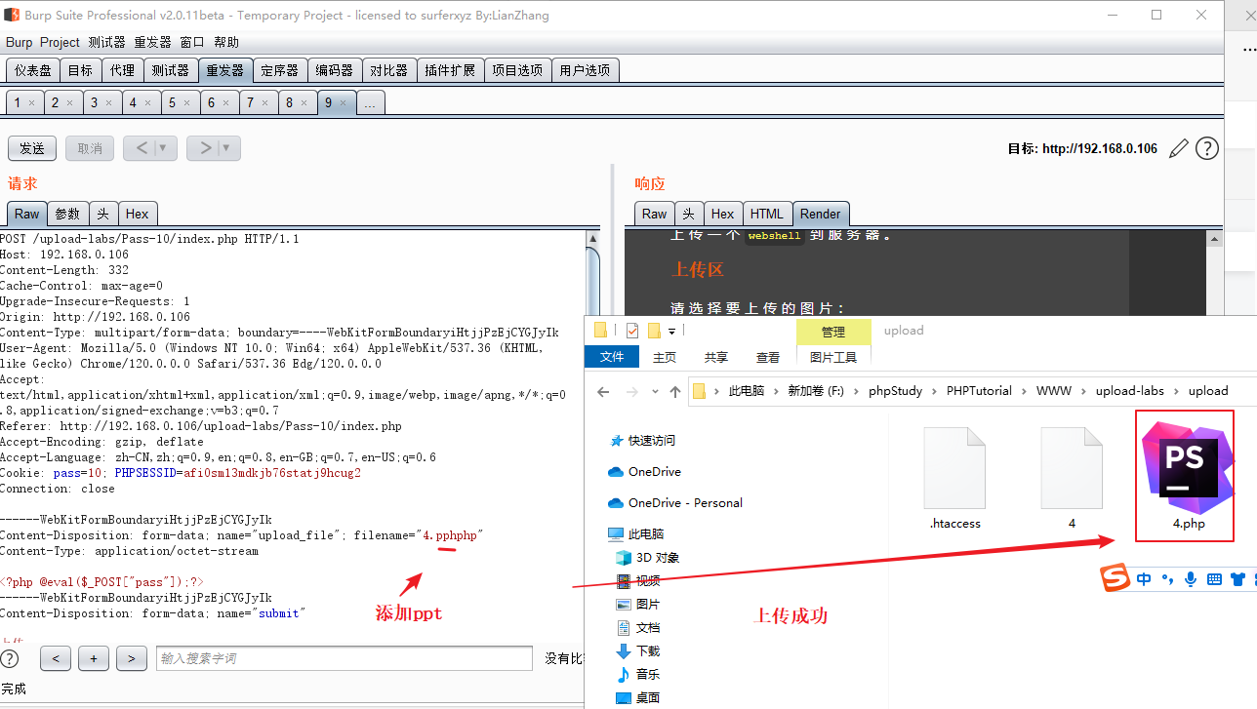Image resolution: width=1257 pixels, height=709 pixels.
Task: Click the Sogou skin shirt icon
Action: point(1238,579)
